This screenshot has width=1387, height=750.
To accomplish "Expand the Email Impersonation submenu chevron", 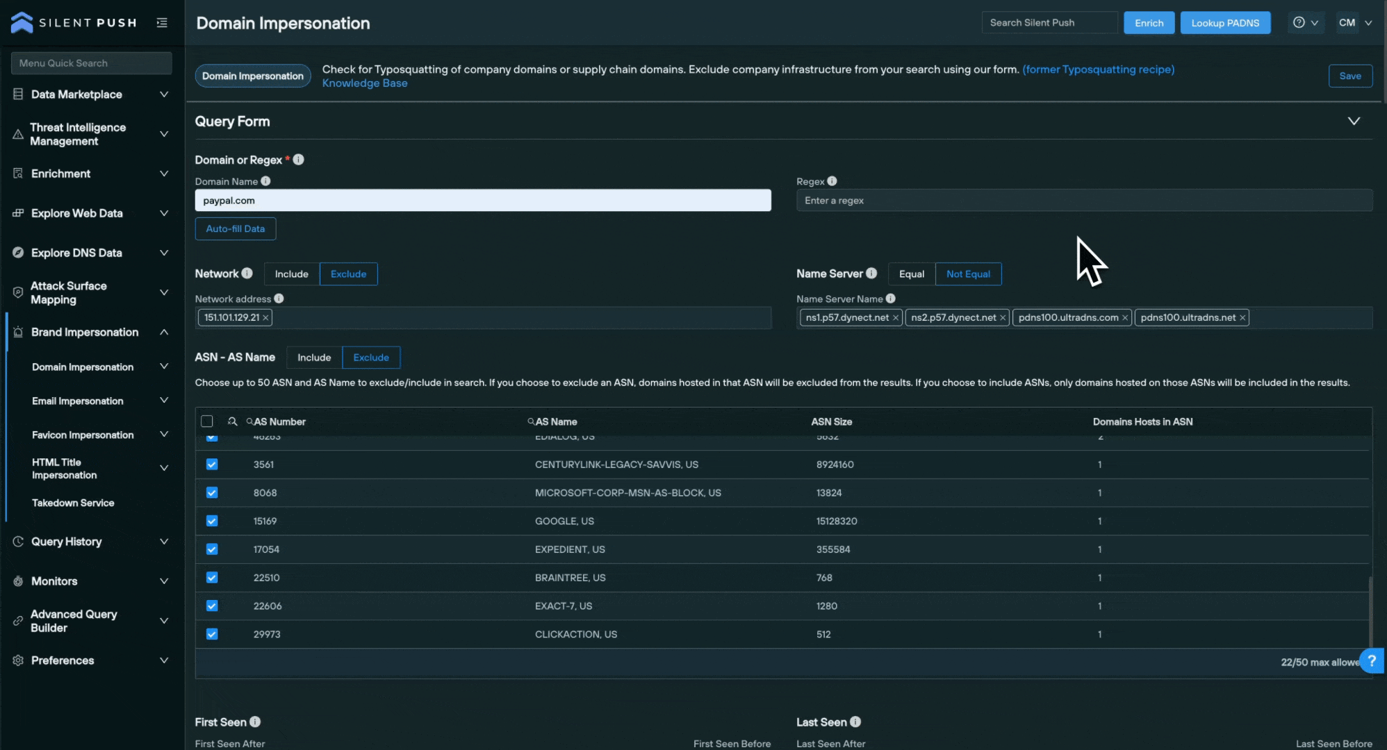I will coord(164,401).
